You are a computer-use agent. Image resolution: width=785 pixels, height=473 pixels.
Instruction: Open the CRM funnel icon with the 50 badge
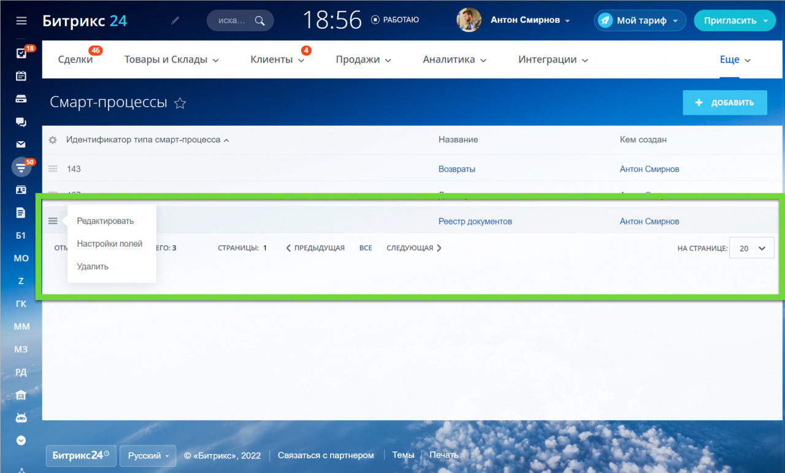coord(21,167)
